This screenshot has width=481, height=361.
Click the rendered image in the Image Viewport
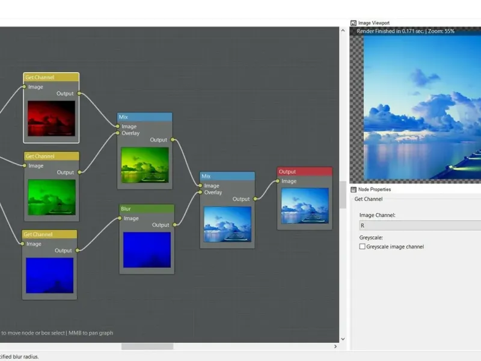coord(421,108)
